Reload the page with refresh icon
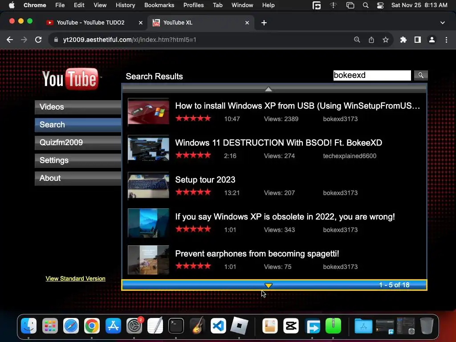 (x=38, y=40)
